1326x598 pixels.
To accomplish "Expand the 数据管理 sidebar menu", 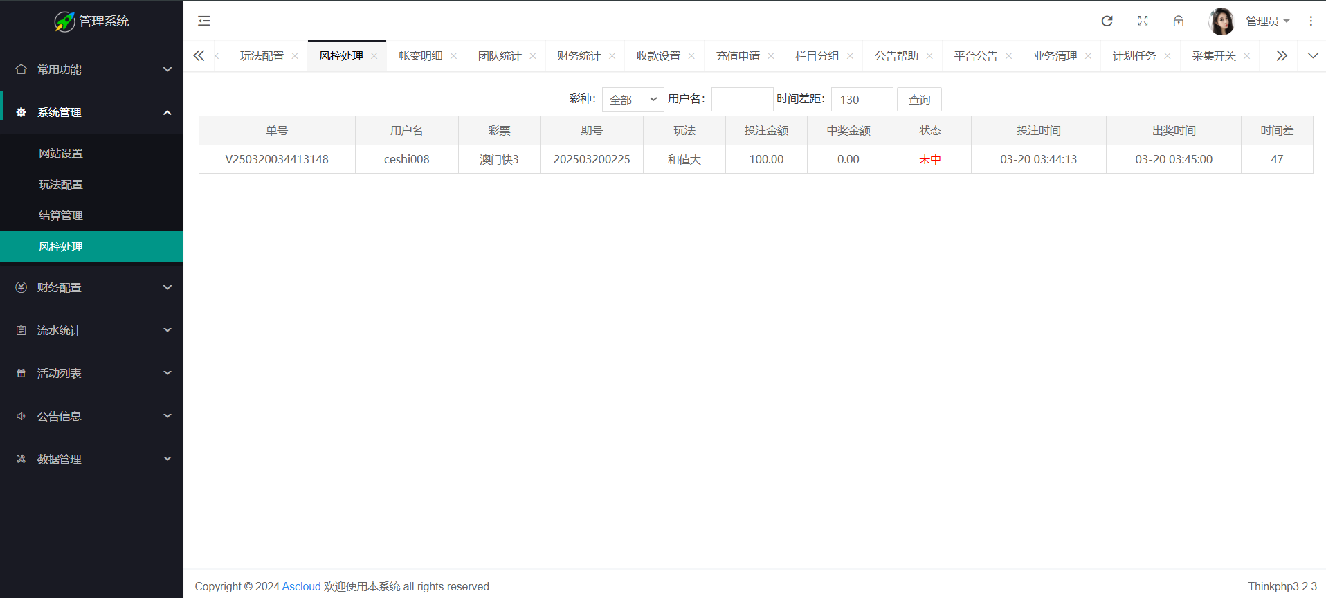I will (91, 459).
